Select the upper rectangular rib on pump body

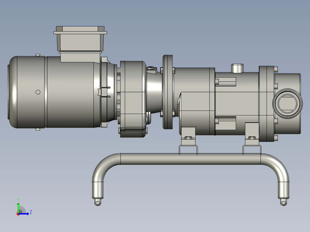pyautogui.click(x=225, y=82)
